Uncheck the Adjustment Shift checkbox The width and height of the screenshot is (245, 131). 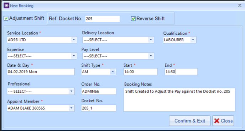coord(6,18)
